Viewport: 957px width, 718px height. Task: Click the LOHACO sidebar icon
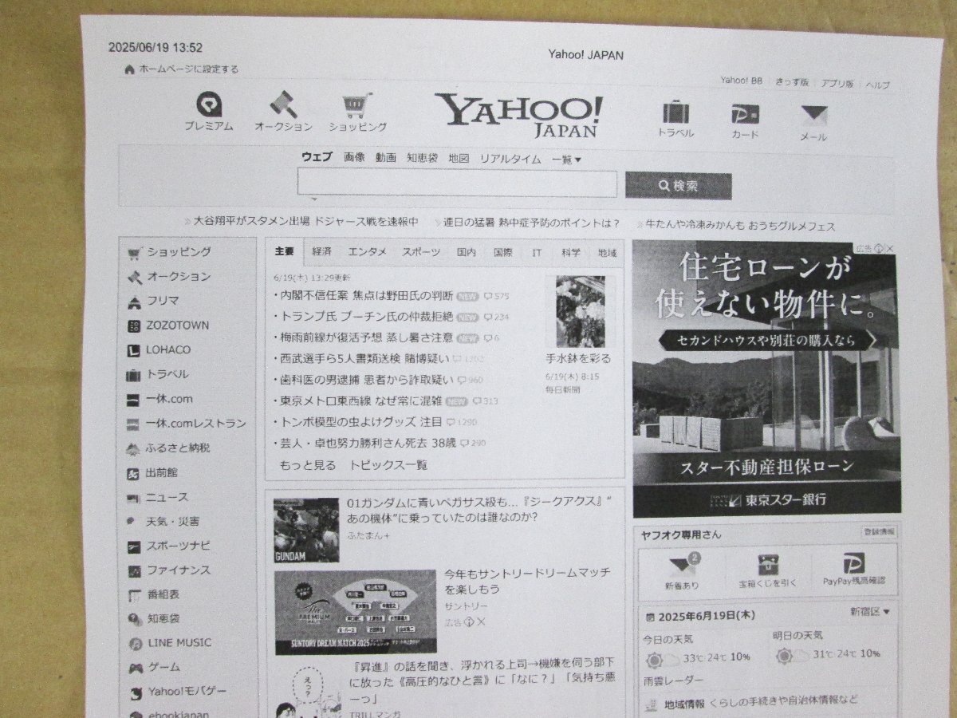134,350
